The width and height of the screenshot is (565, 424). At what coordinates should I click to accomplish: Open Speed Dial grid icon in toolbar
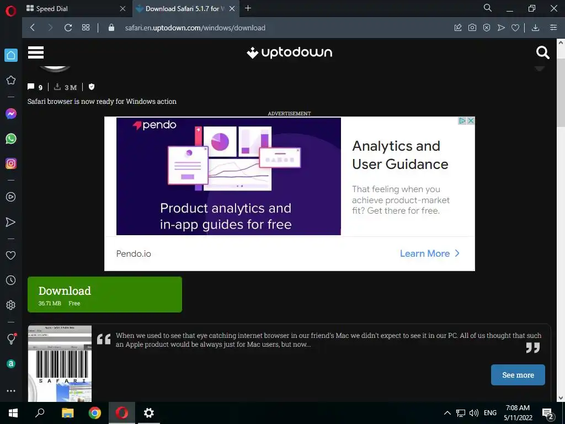click(x=86, y=28)
